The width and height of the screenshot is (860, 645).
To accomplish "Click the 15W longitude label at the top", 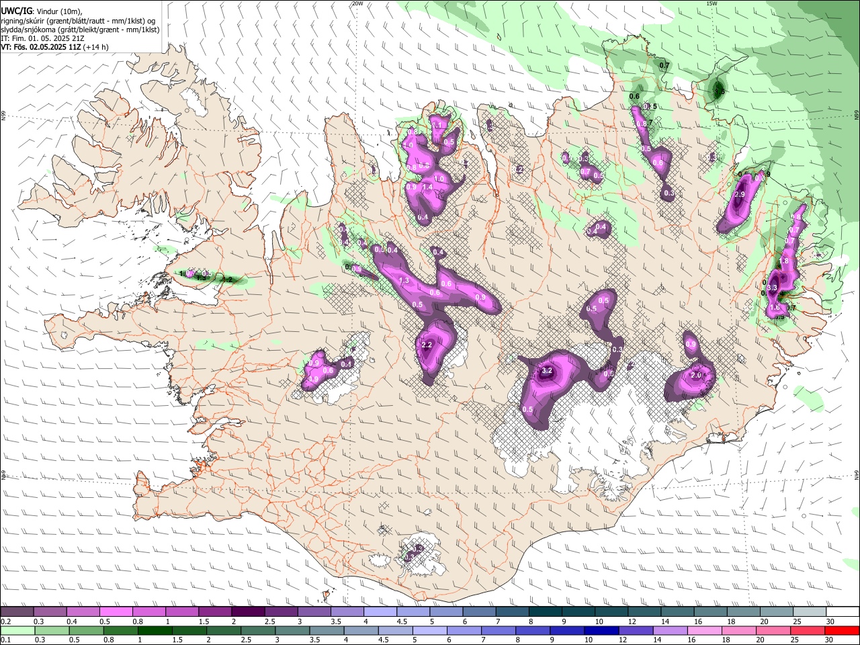I will click(x=712, y=3).
